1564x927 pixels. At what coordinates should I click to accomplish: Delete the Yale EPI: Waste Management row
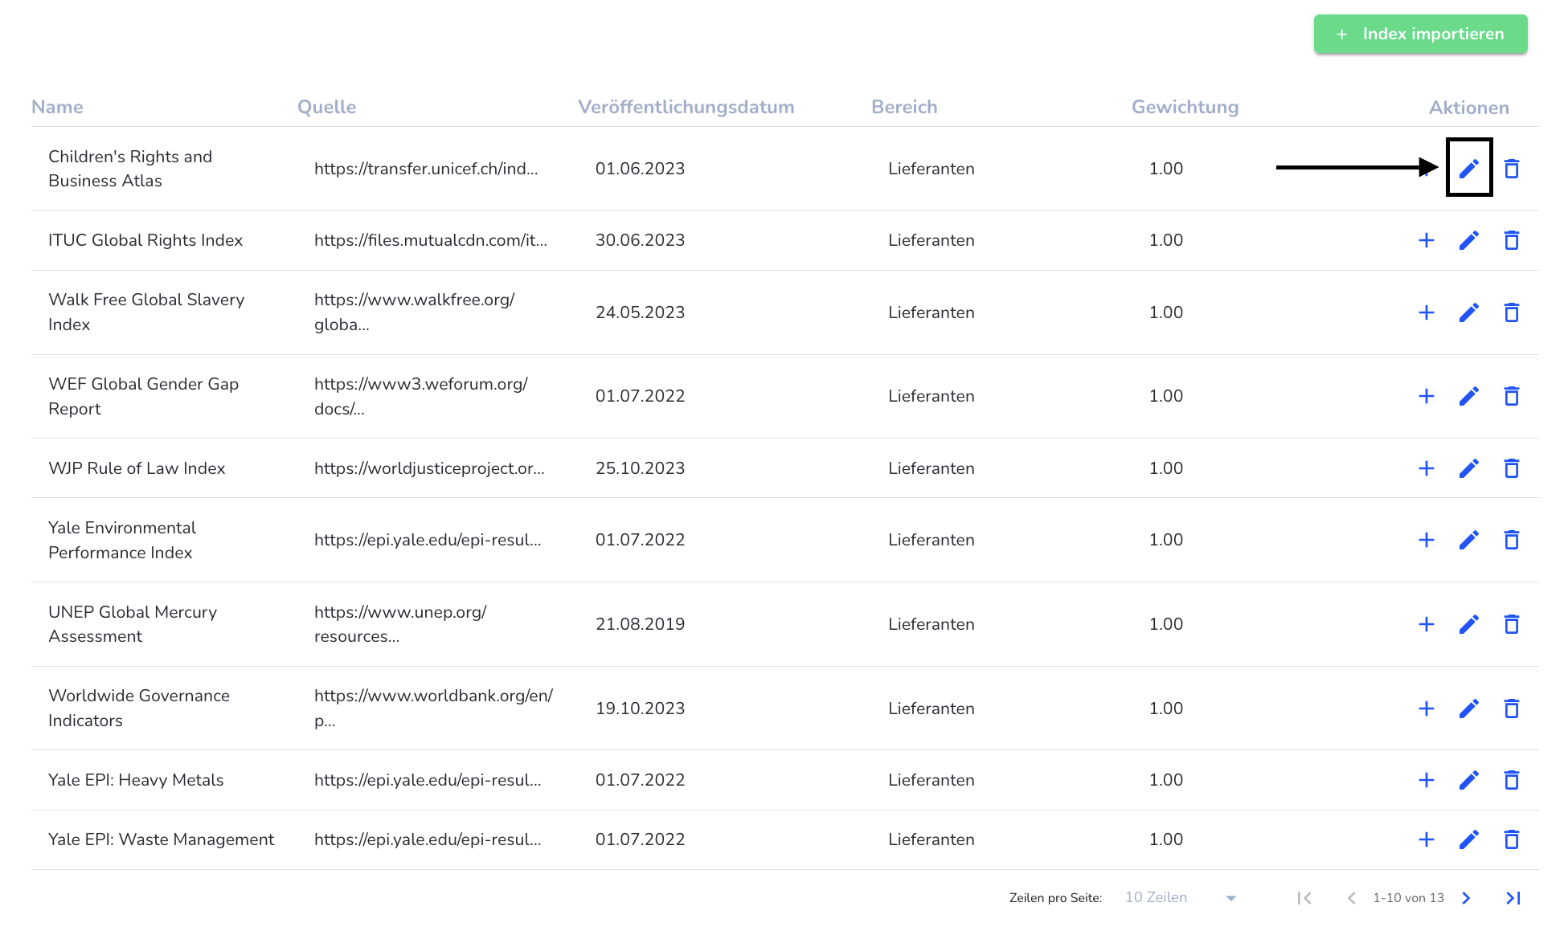pos(1511,839)
